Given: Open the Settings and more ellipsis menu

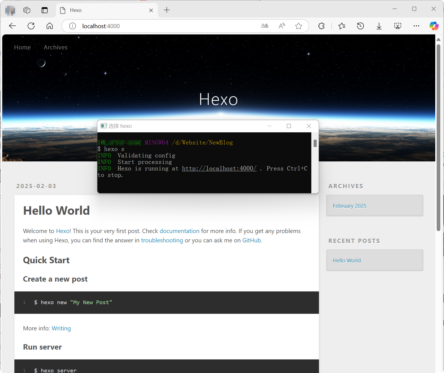Looking at the screenshot, I should tap(416, 26).
